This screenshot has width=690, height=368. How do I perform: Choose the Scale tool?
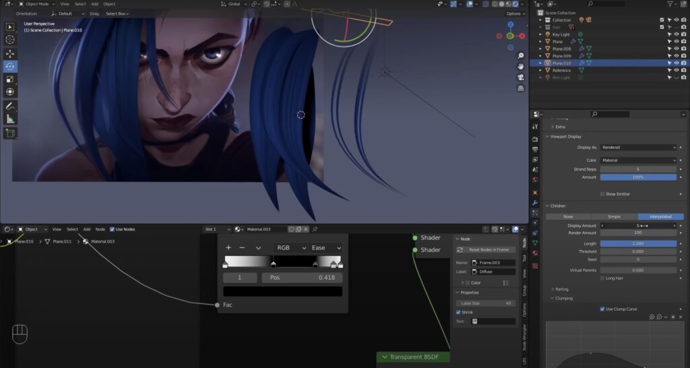[9, 80]
